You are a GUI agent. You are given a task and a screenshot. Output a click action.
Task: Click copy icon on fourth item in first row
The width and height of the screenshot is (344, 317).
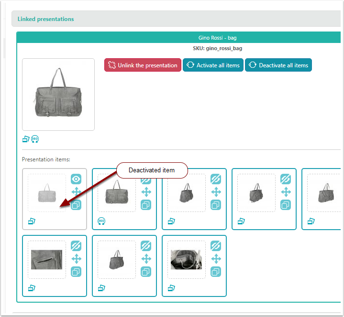point(286,205)
